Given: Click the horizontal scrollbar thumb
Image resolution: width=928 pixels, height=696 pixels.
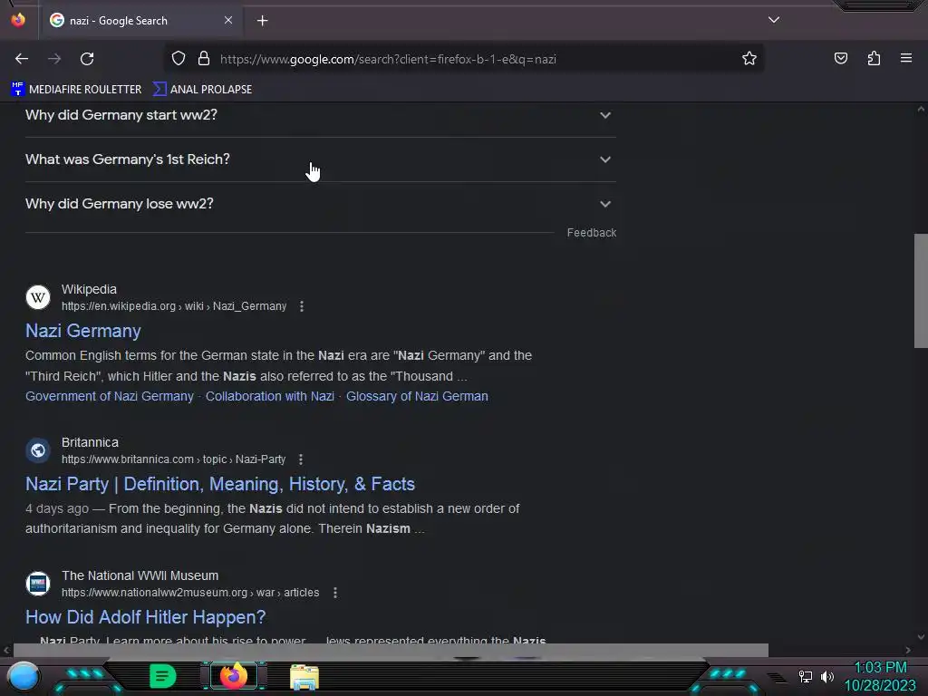Looking at the screenshot, I should click(391, 650).
